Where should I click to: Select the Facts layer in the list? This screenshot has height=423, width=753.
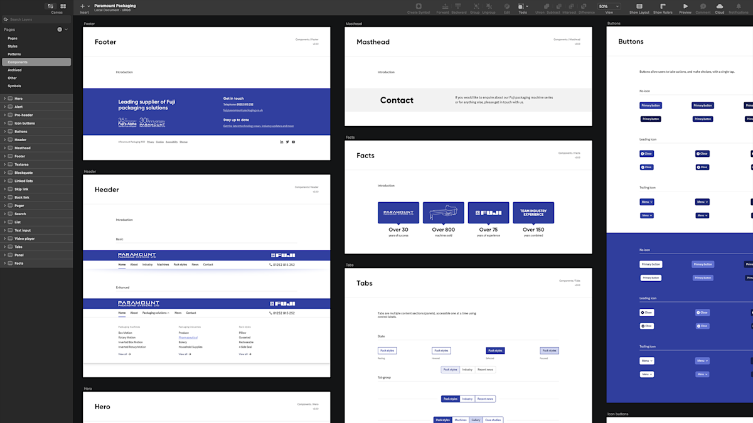pyautogui.click(x=36, y=263)
